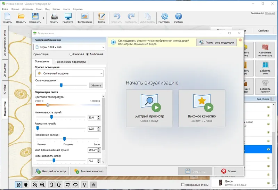The height and width of the screenshot is (190, 278).
Task: Click the home view icon in the bottom toolbar
Action: 93,185
